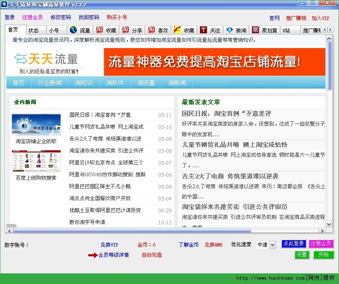Click 首页 in the blue navigation bar

(19, 83)
